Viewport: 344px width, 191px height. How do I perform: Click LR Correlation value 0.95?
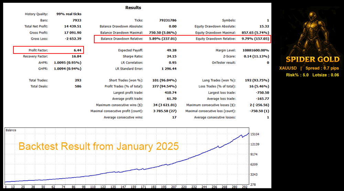173,62
